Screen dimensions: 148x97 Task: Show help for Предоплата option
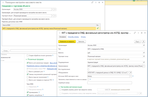point(38,87)
